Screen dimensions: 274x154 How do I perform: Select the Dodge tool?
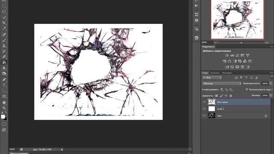4,74
